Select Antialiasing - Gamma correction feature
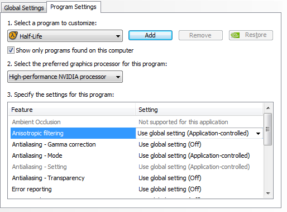The width and height of the screenshot is (287, 212). pos(54,144)
